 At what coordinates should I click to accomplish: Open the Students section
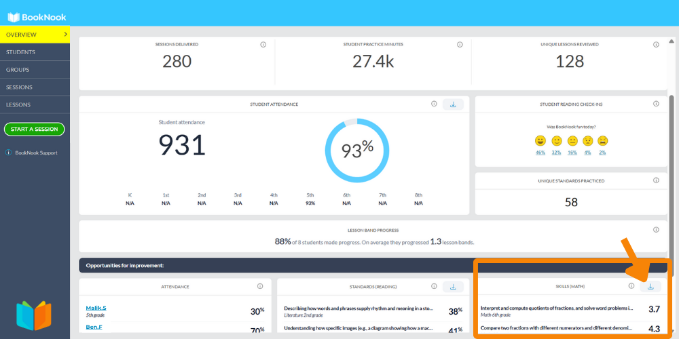35,52
